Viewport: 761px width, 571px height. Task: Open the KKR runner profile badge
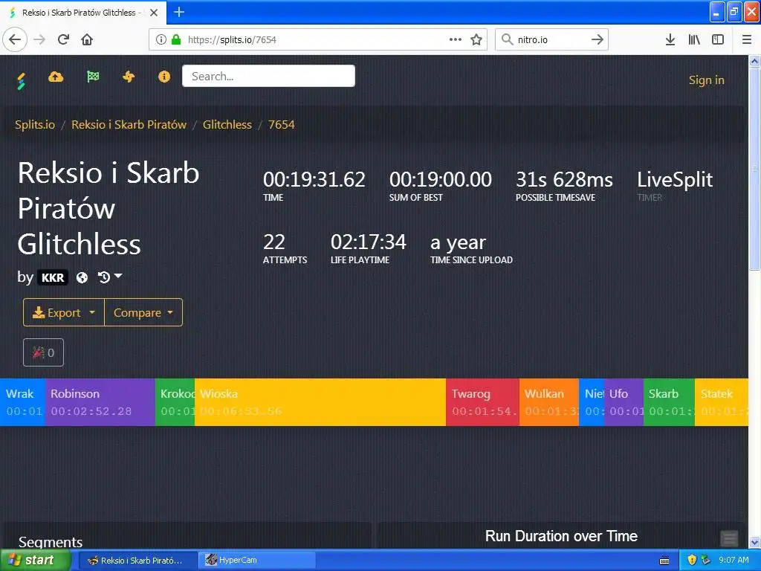53,277
